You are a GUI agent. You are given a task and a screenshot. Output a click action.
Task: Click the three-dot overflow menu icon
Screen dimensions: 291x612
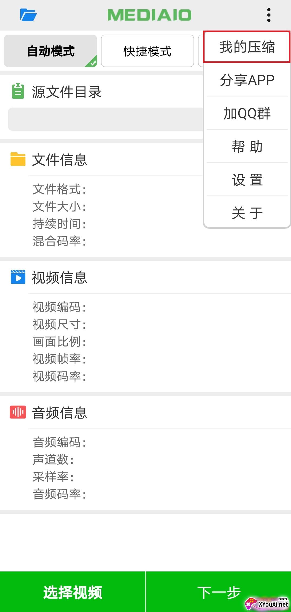(x=269, y=15)
